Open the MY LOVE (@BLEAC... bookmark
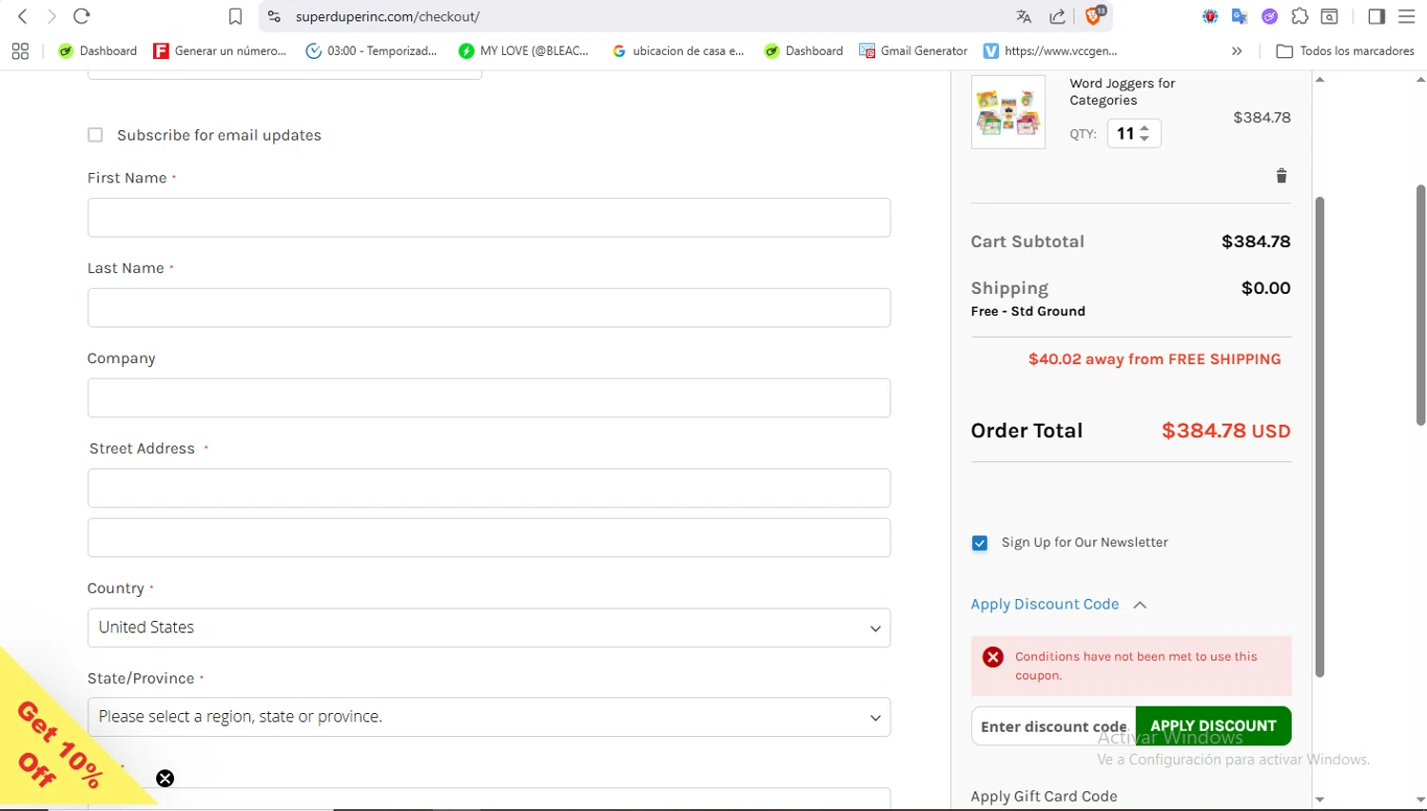 coord(523,51)
